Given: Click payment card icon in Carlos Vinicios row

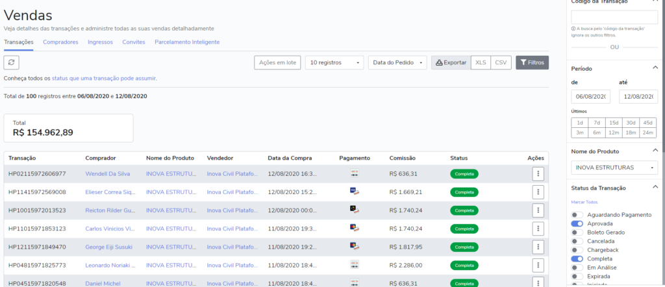Looking at the screenshot, I should tap(355, 228).
